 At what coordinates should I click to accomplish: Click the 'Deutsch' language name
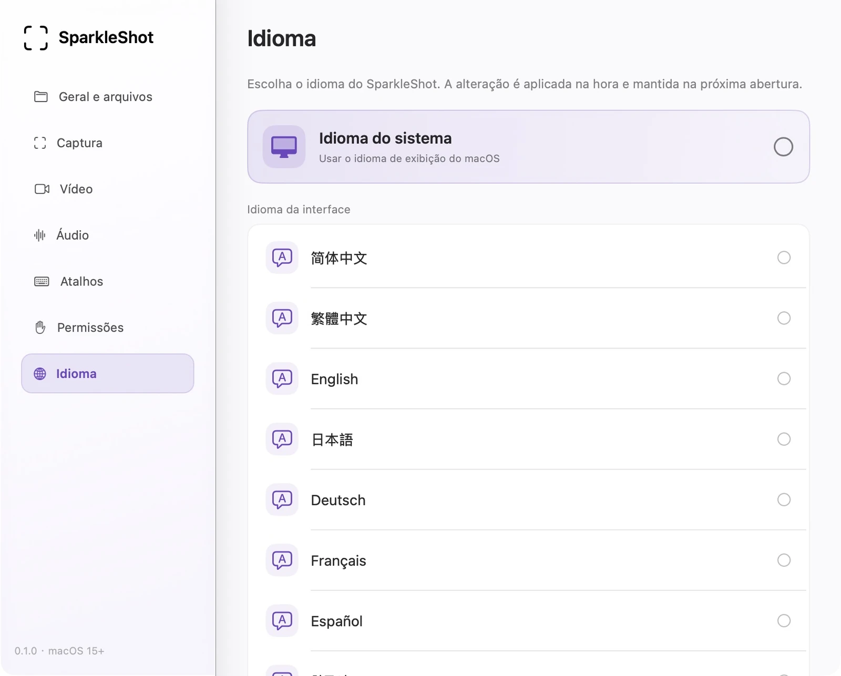click(x=338, y=500)
